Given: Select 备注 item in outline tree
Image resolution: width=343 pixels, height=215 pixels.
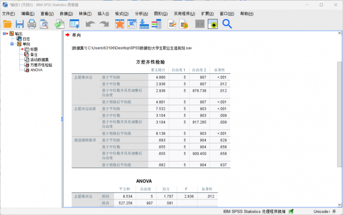Looking at the screenshot, I should point(34,55).
